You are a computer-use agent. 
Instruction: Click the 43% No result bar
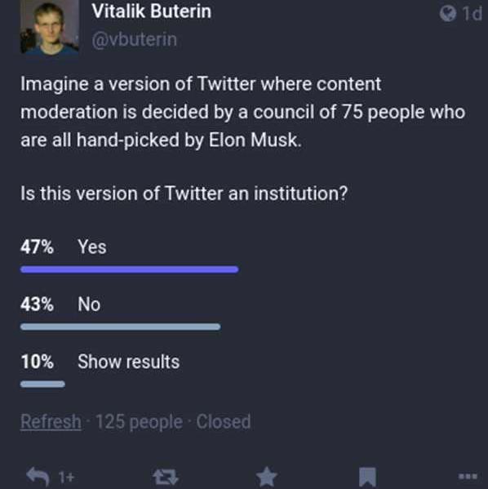coord(120,327)
